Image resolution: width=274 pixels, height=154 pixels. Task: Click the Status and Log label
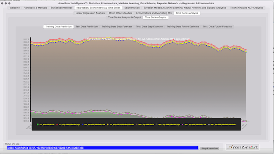(12, 144)
